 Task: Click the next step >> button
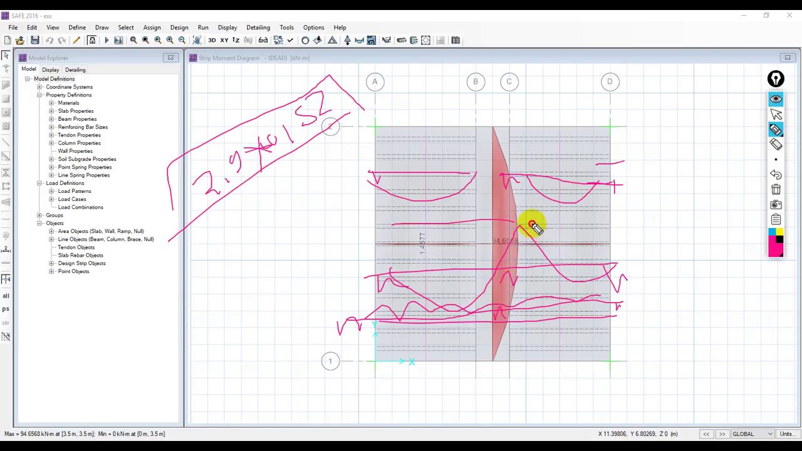[722, 434]
